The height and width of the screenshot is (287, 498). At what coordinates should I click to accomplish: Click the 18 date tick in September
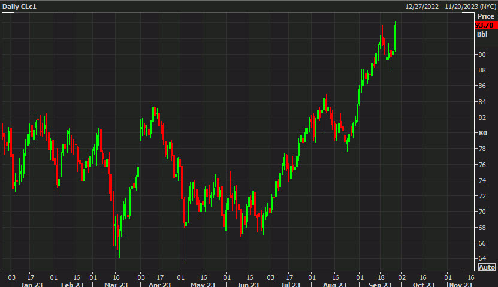[x=381, y=277]
